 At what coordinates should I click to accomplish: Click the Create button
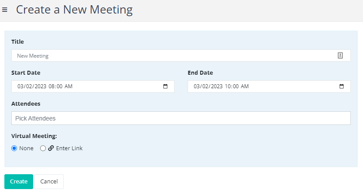19,181
